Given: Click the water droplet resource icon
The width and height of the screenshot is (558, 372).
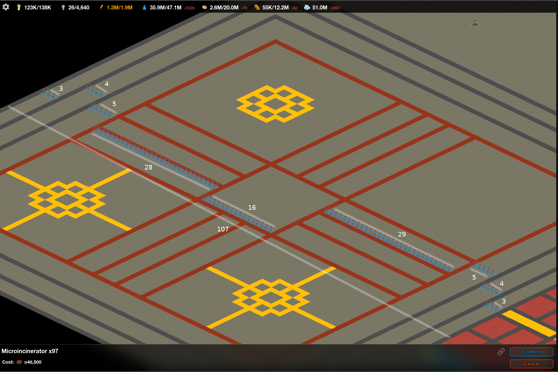Looking at the screenshot, I should (x=144, y=7).
